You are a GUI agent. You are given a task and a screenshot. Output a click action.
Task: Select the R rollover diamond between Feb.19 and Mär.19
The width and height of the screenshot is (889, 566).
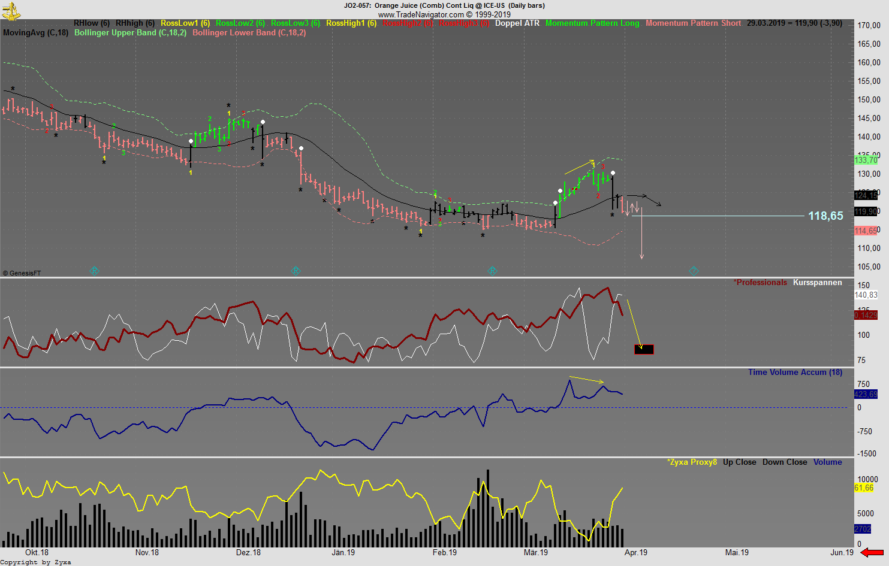pos(492,271)
